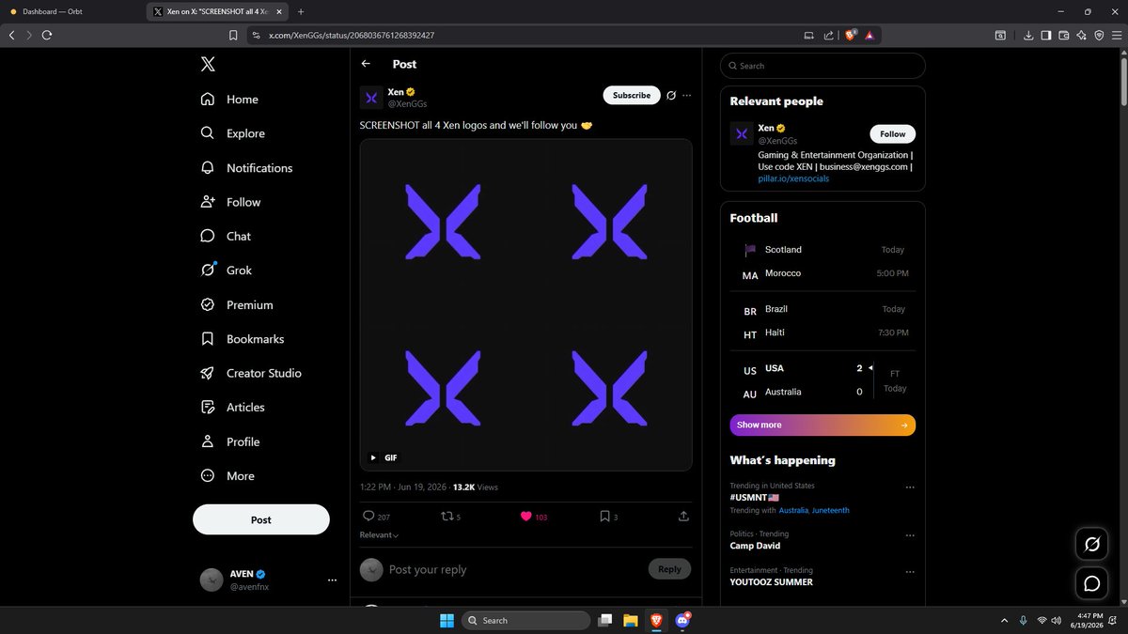Screen dimensions: 1128x634
Task: Bookmark the post with bookmark icon
Action: coord(604,517)
